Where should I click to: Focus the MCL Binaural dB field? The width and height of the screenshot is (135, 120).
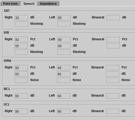tap(113, 96)
